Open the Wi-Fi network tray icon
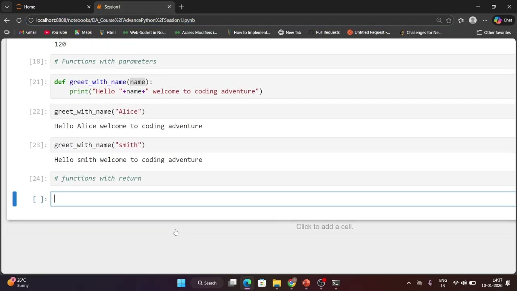This screenshot has height=291, width=517. tap(456, 283)
